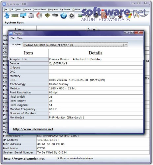Click the Primary Device | Attached to Desktop value
Image resolution: width=153 pixels, height=165 pixels.
click(x=75, y=59)
